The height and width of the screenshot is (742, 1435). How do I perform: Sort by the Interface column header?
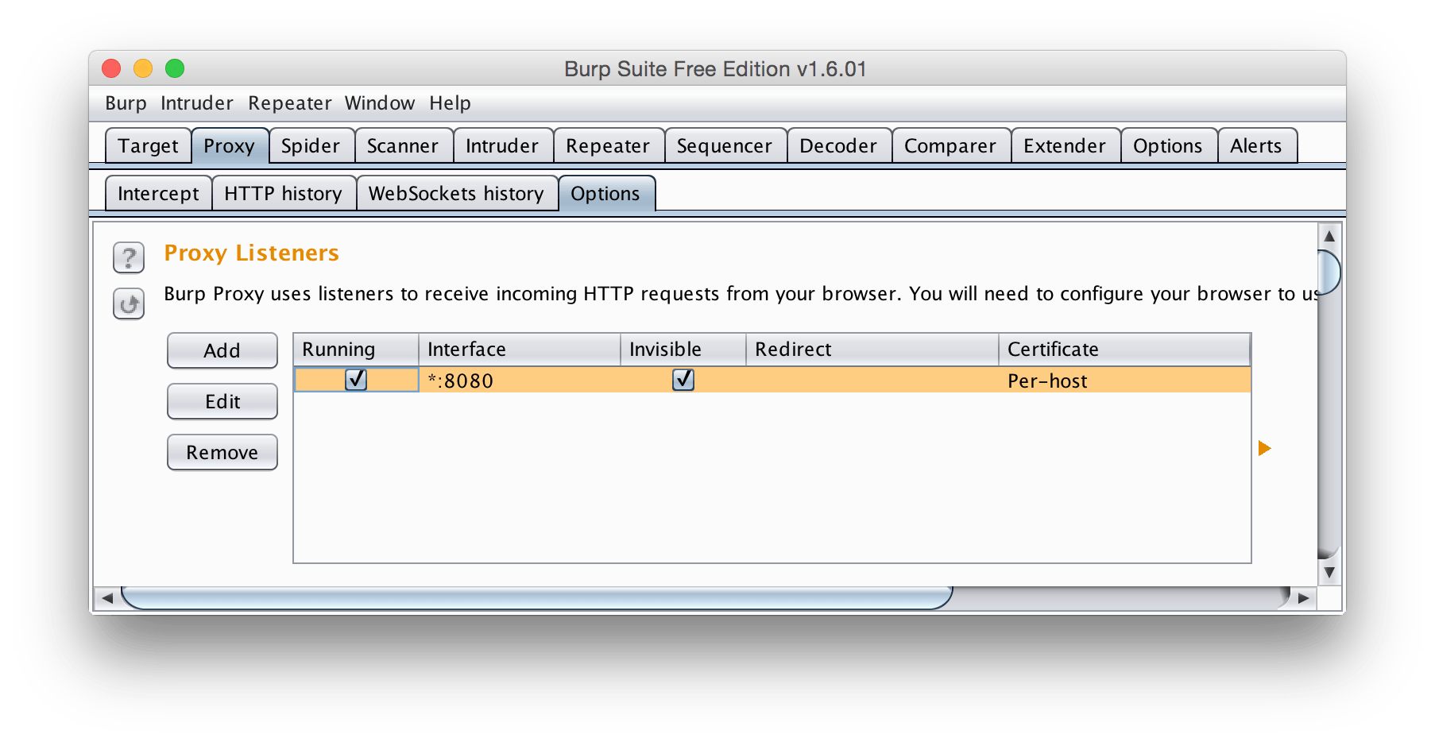pyautogui.click(x=520, y=350)
